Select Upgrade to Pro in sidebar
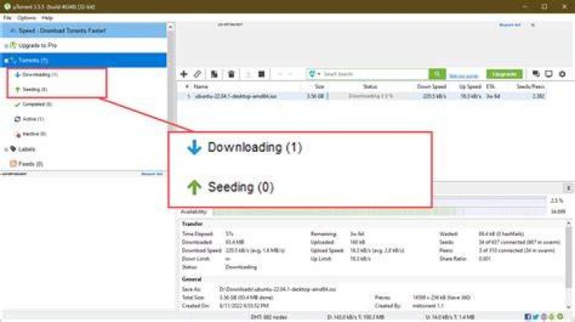The width and height of the screenshot is (575, 322). click(38, 46)
